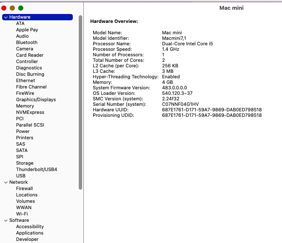This screenshot has width=282, height=243.
Task: Select SPI in the sidebar
Action: click(19, 157)
